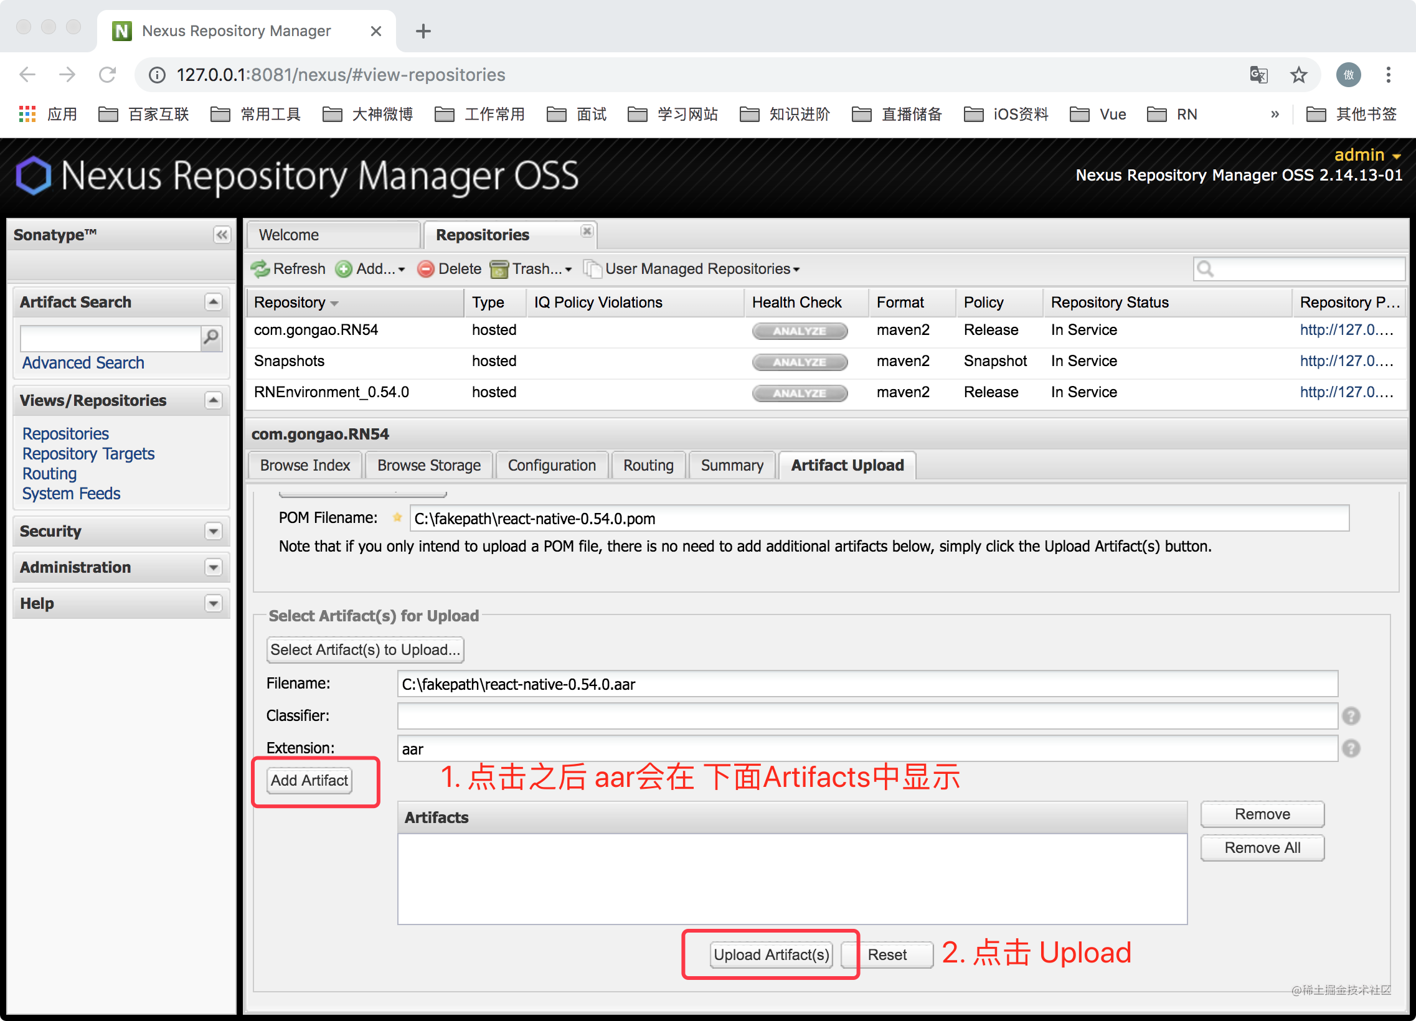Sort by Repository column header
Viewport: 1416px width, 1021px height.
[356, 303]
